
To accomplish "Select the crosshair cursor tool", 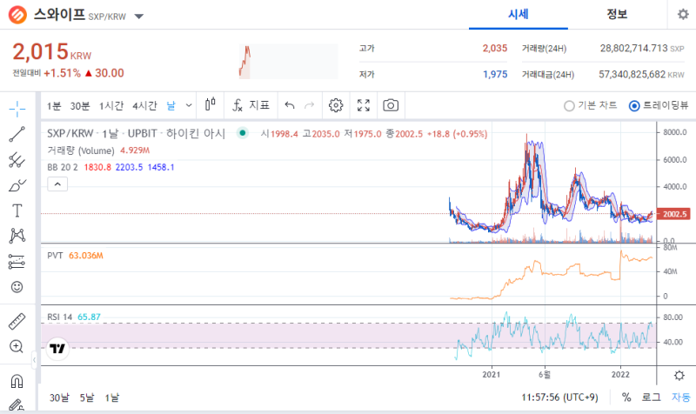I will [x=17, y=109].
